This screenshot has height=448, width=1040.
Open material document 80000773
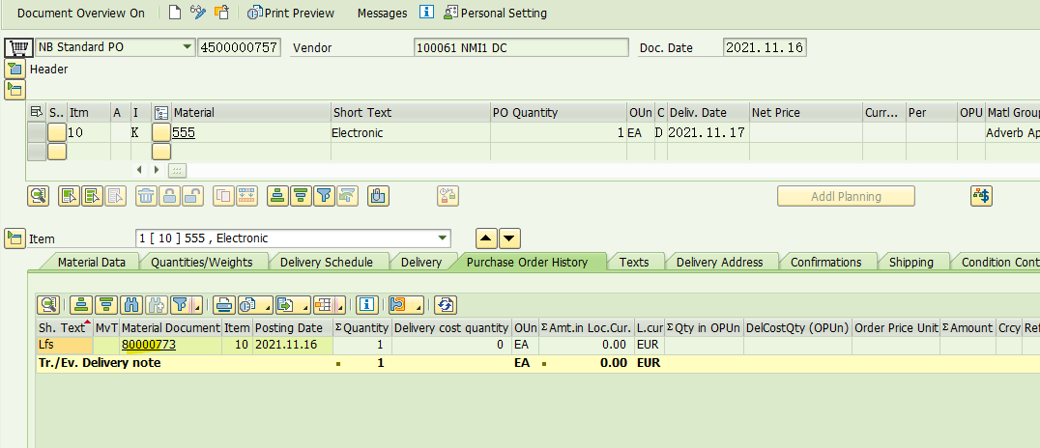149,345
